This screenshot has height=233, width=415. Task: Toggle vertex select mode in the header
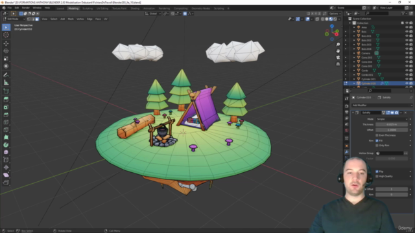coord(29,19)
